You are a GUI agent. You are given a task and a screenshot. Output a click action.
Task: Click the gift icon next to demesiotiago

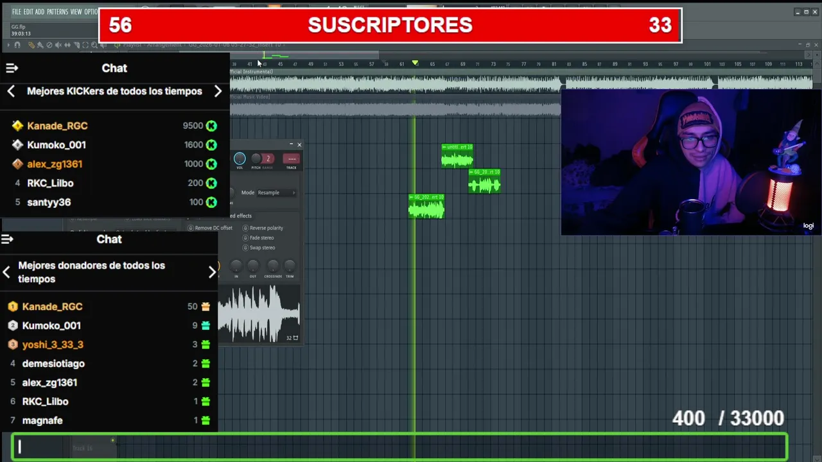[x=205, y=363]
